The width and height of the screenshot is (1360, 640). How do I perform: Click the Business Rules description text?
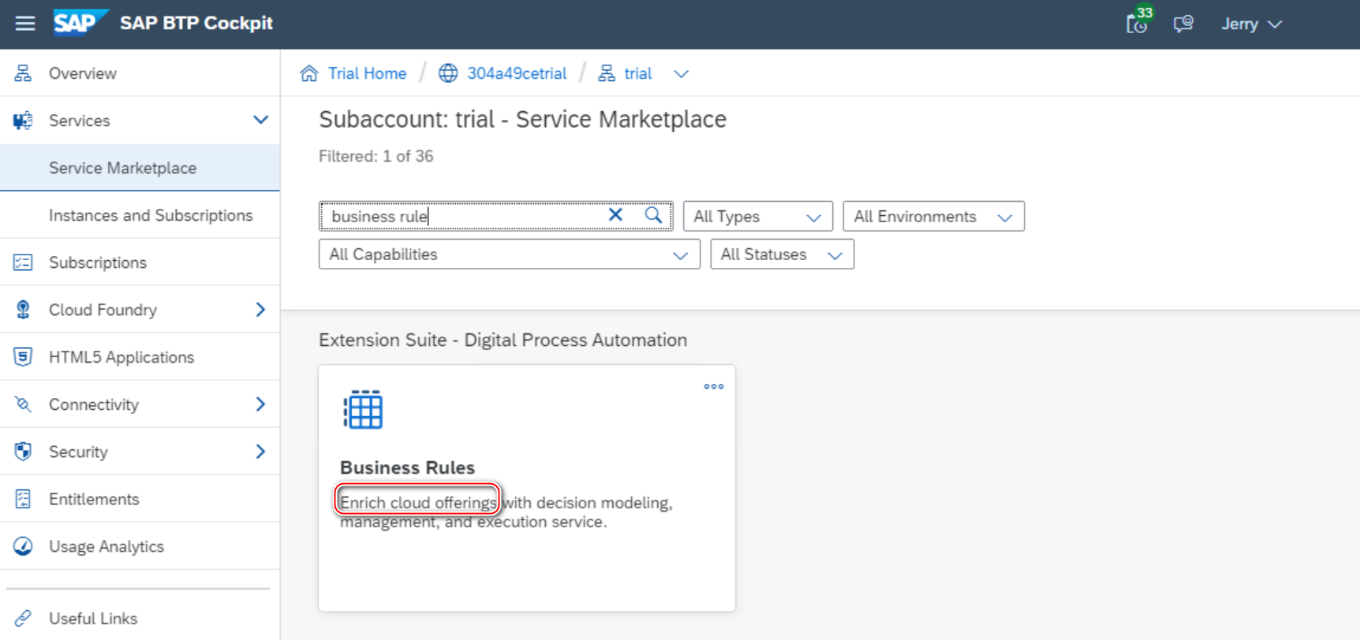point(506,512)
